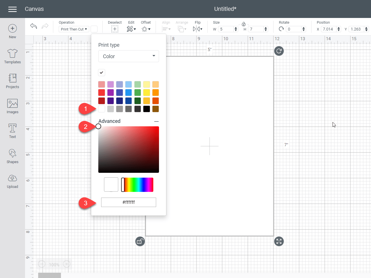This screenshot has height=278, width=371.
Task: Open the Operation dropdown Print Then Cut
Action: point(74,29)
